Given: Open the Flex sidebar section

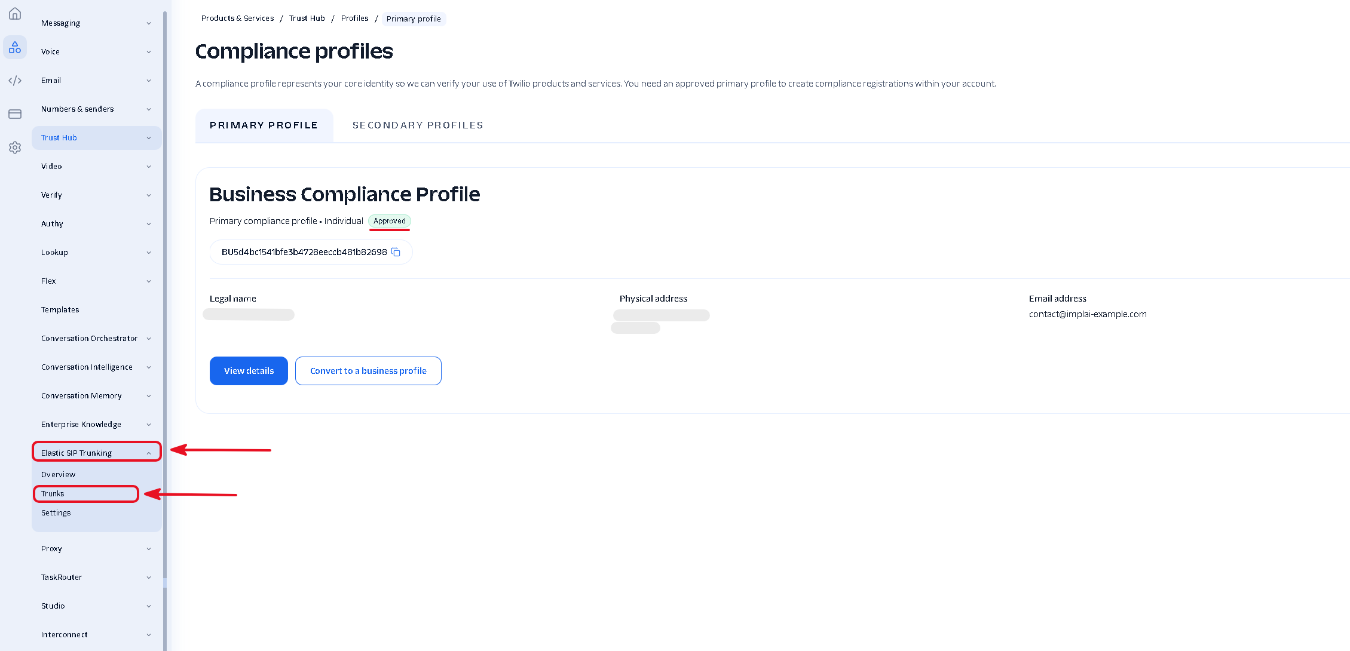Looking at the screenshot, I should 96,281.
